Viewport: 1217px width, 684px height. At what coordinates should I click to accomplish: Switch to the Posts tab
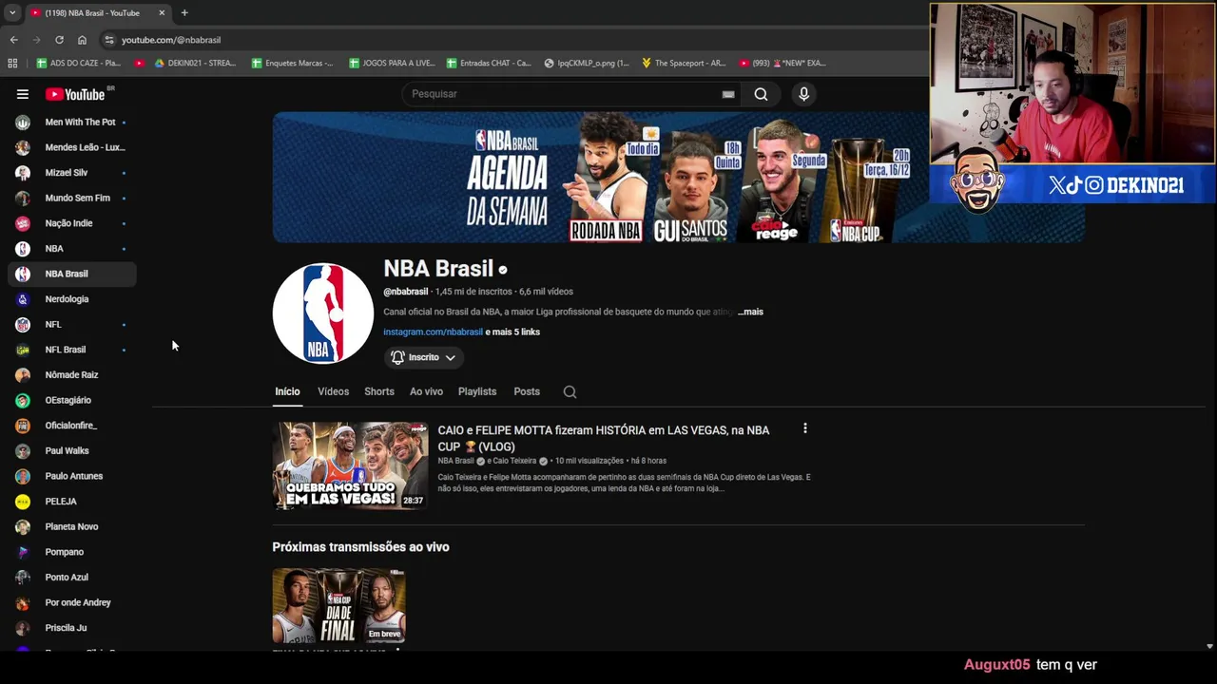[x=527, y=391]
